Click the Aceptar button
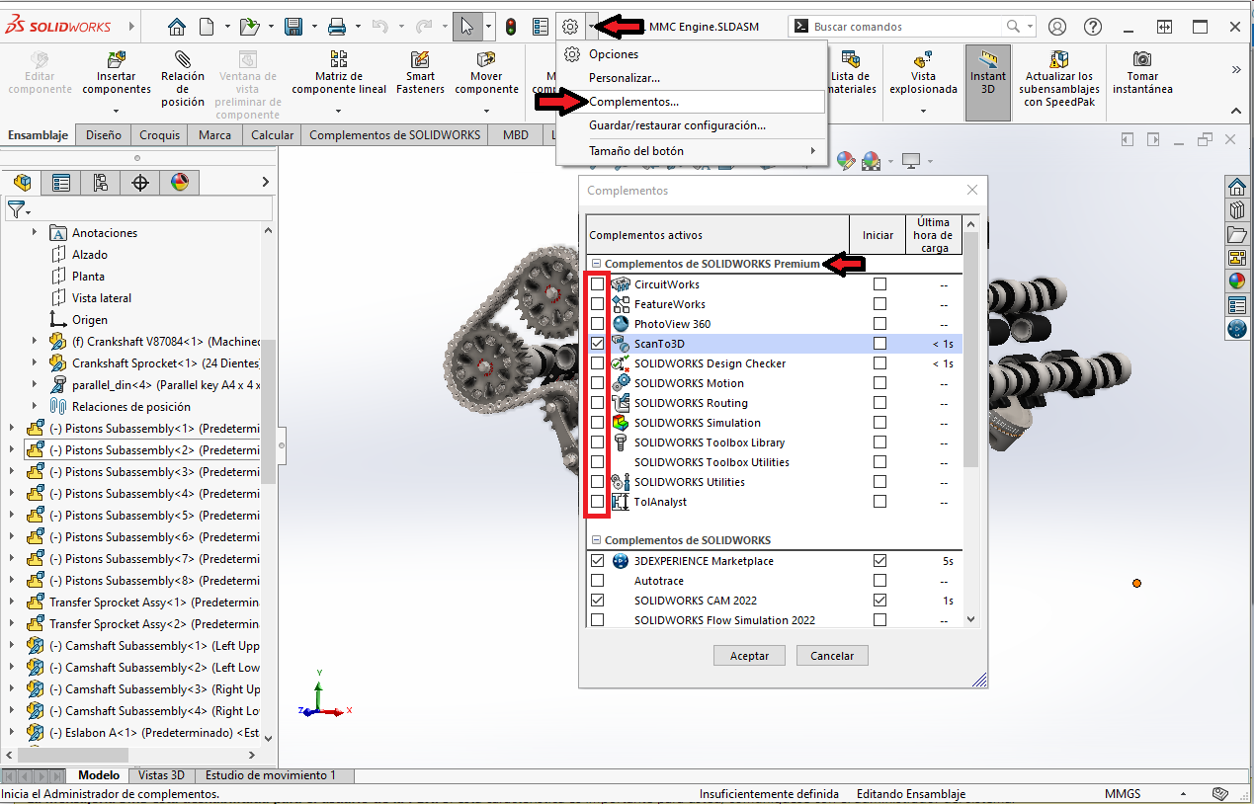Viewport: 1255px width, 804px height. (x=749, y=656)
